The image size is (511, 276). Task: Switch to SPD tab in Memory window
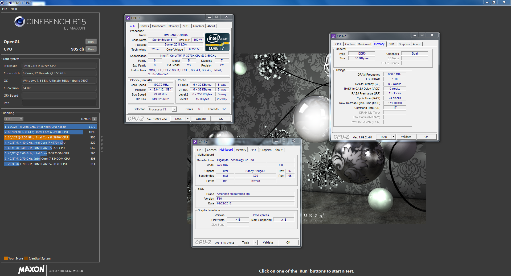pos(391,44)
